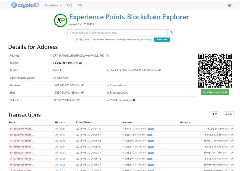The image size is (240, 171).
Task: Click 'up to block 2112406' text
Action: click(82, 24)
